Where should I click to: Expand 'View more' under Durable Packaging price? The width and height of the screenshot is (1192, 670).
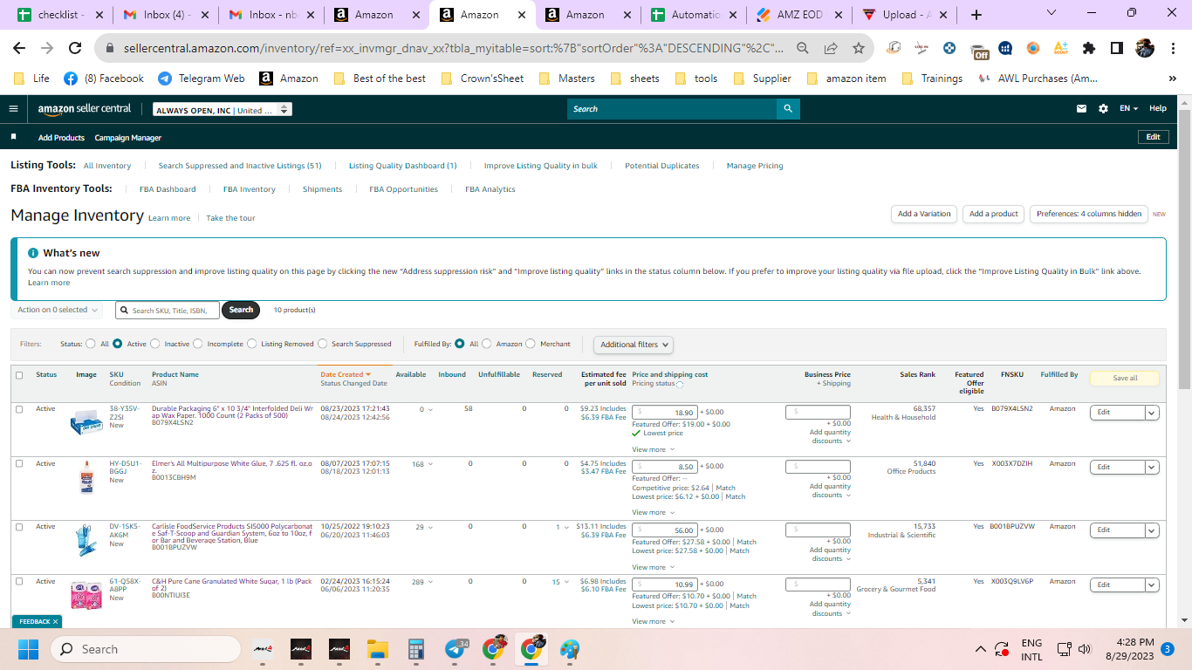[x=652, y=450]
